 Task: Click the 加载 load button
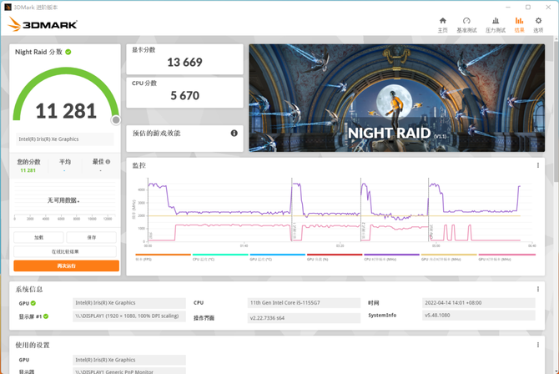(x=39, y=238)
